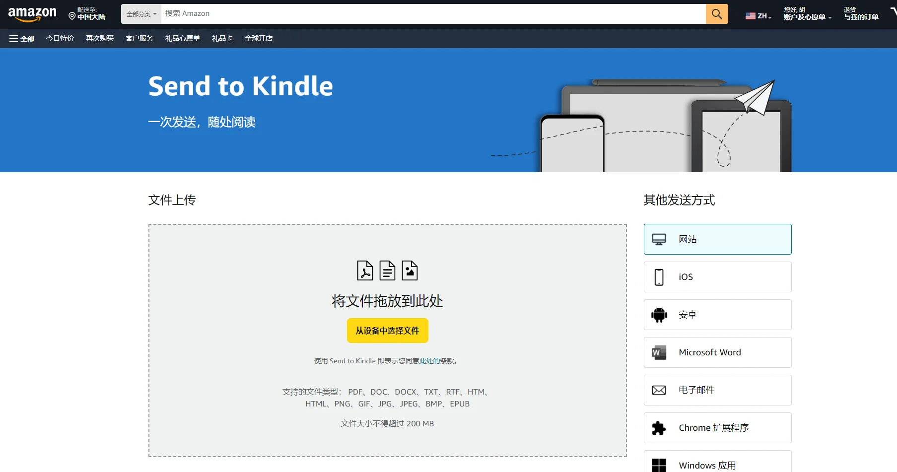Open 退货与我的订单
The width and height of the screenshot is (897, 472).
point(861,13)
